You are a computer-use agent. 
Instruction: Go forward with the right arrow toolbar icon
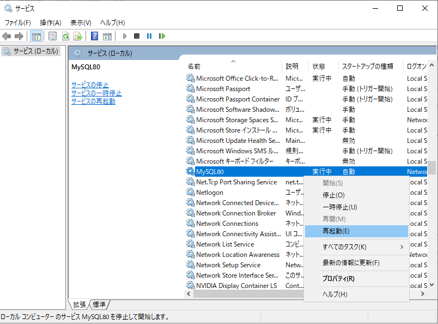click(x=19, y=36)
